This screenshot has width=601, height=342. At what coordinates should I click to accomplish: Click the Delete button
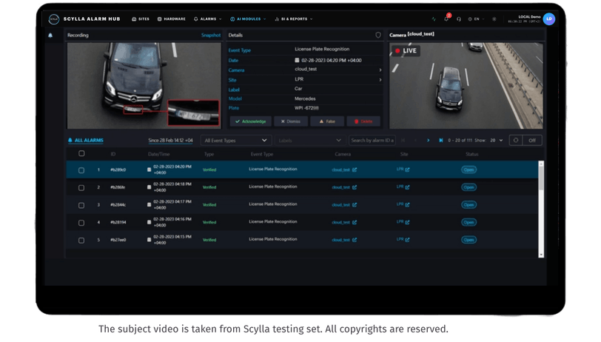pyautogui.click(x=363, y=121)
